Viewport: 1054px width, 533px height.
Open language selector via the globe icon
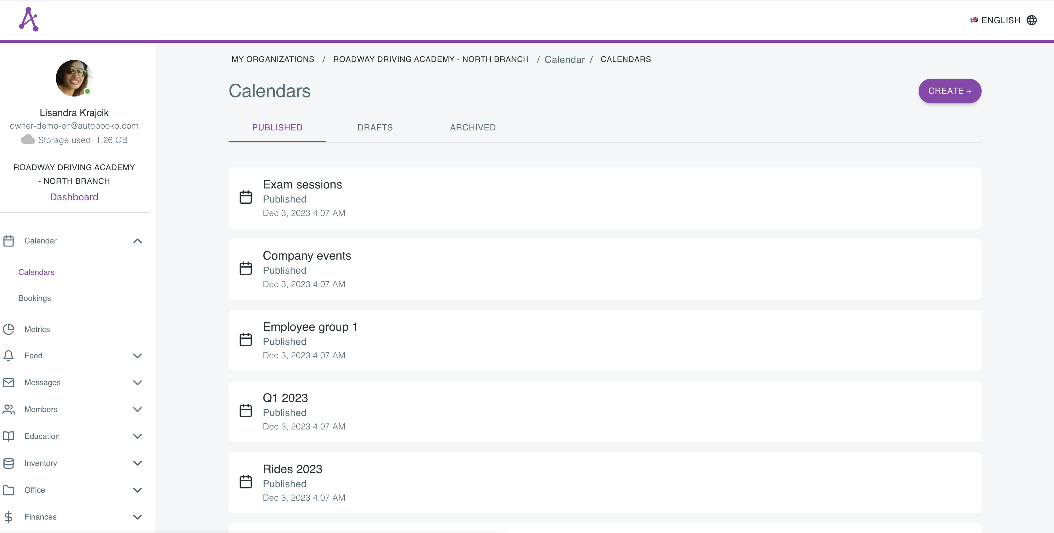tap(1031, 20)
